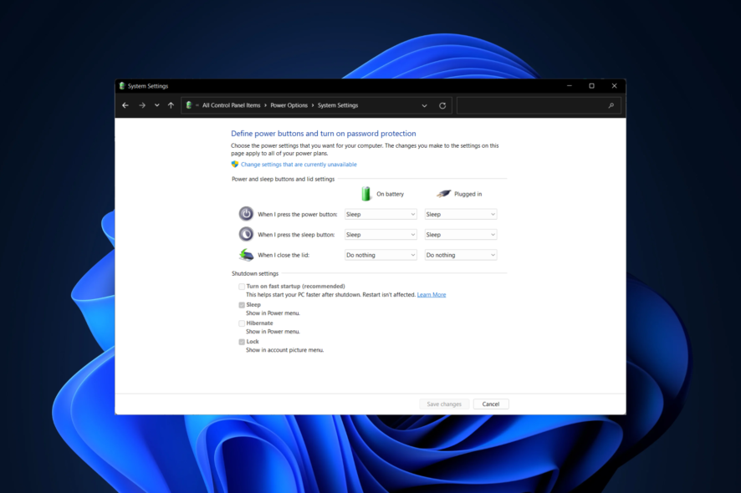Viewport: 741px width, 493px height.
Task: Click the green On battery icon
Action: click(x=366, y=194)
